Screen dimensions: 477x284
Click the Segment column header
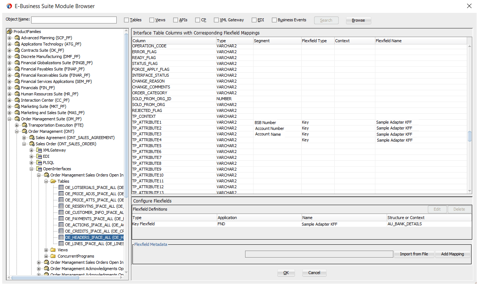[277, 41]
